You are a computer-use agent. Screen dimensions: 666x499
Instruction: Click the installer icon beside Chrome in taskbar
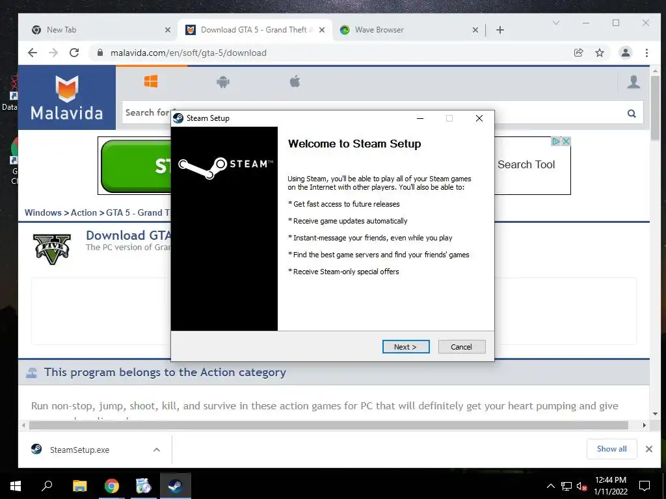[143, 486]
